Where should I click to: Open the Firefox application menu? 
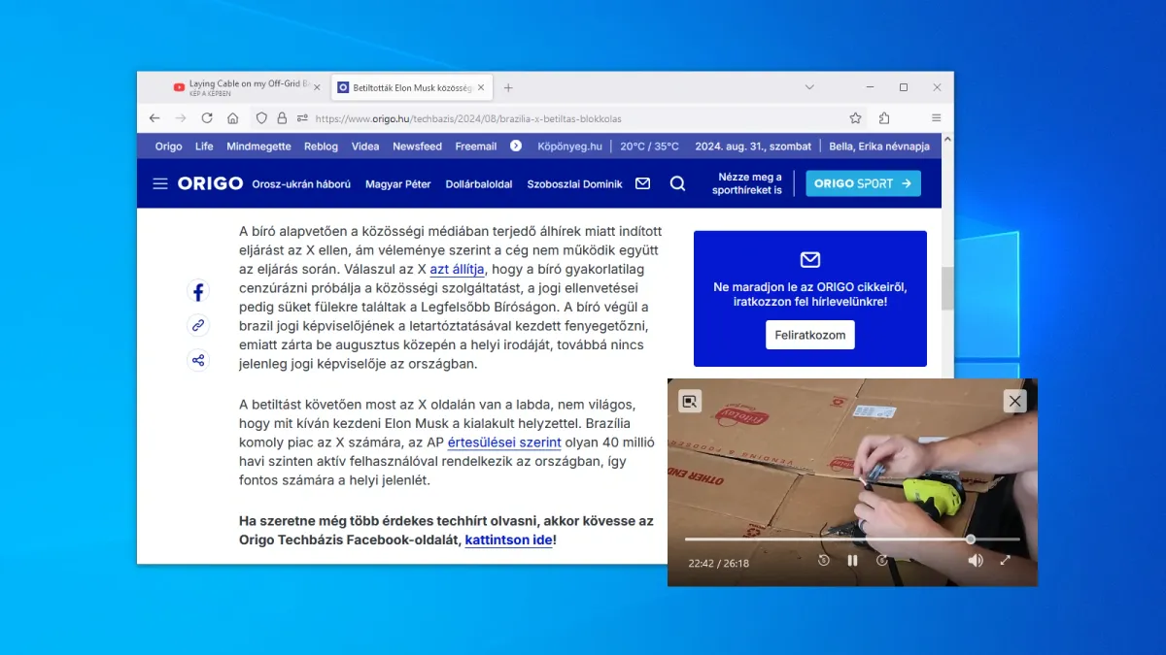[x=936, y=118]
